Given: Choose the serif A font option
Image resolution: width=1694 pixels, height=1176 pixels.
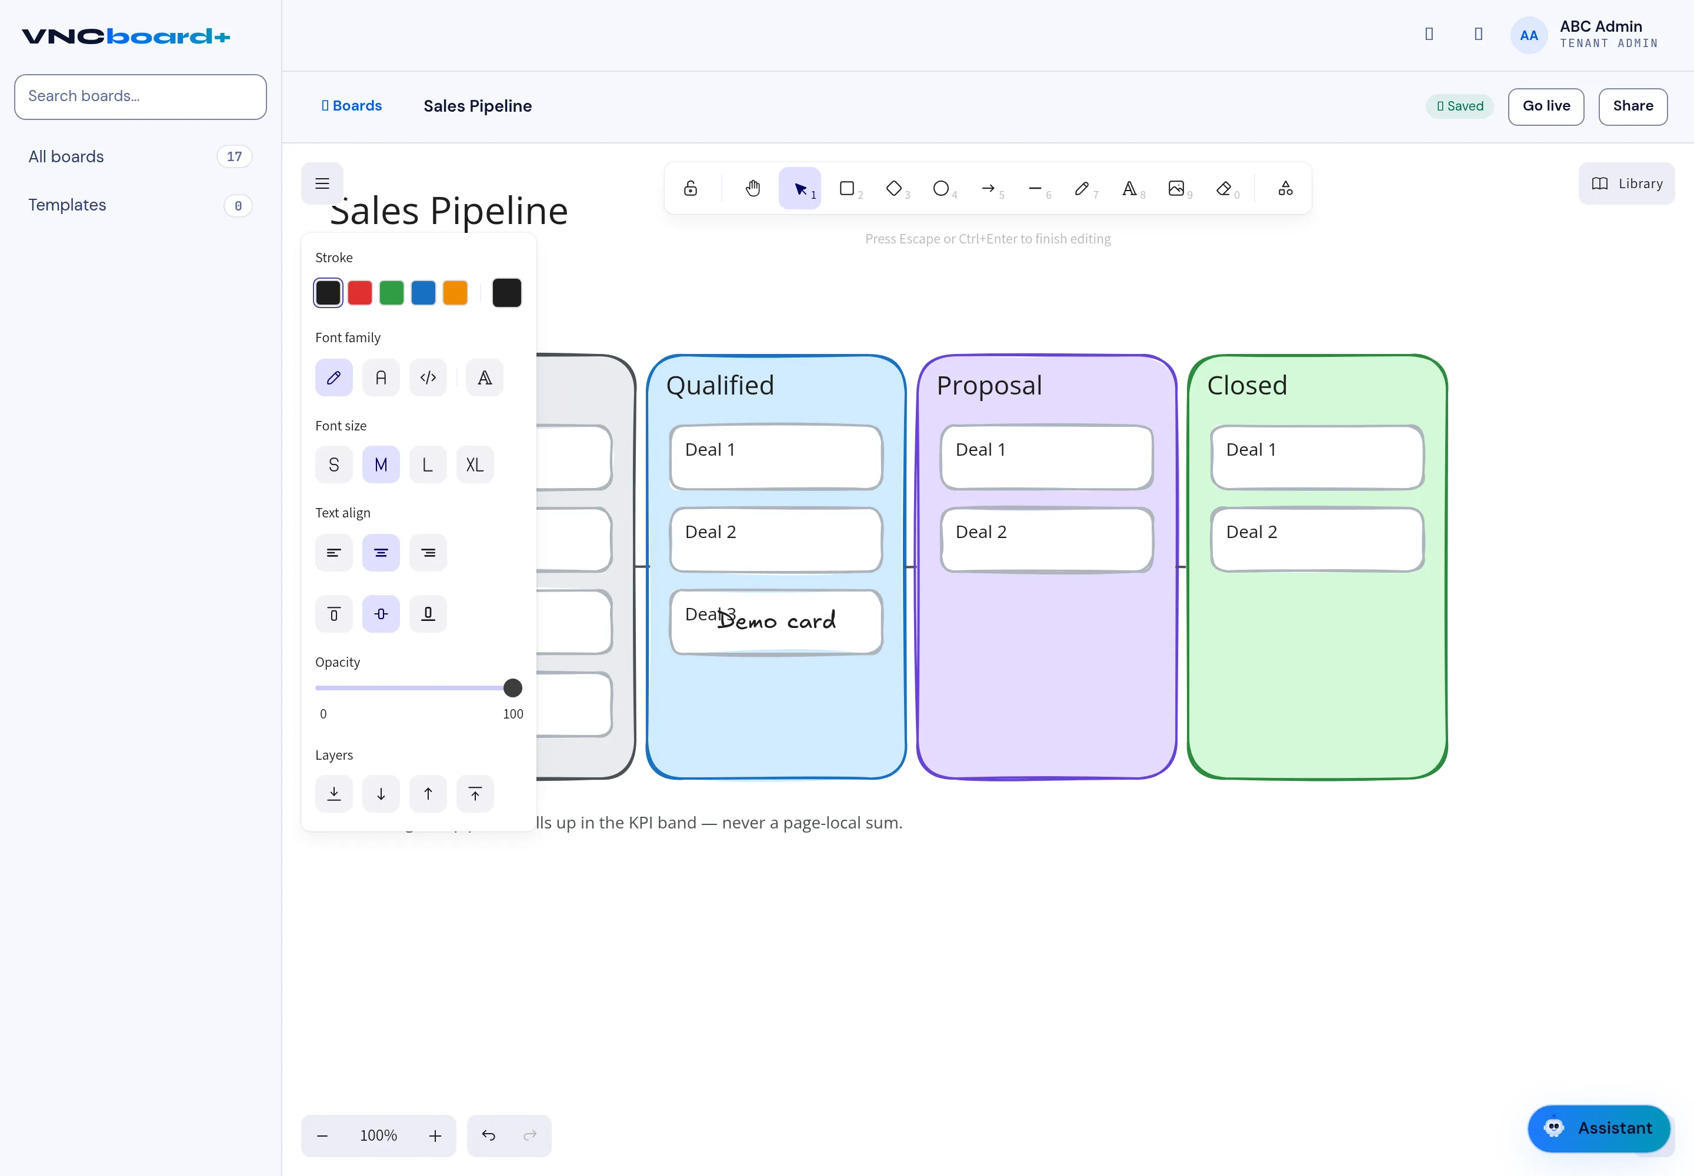Looking at the screenshot, I should pos(485,378).
